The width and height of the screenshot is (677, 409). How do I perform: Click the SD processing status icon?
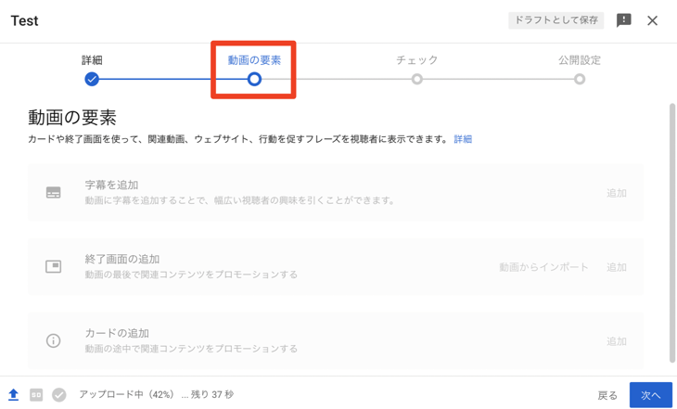tap(36, 395)
